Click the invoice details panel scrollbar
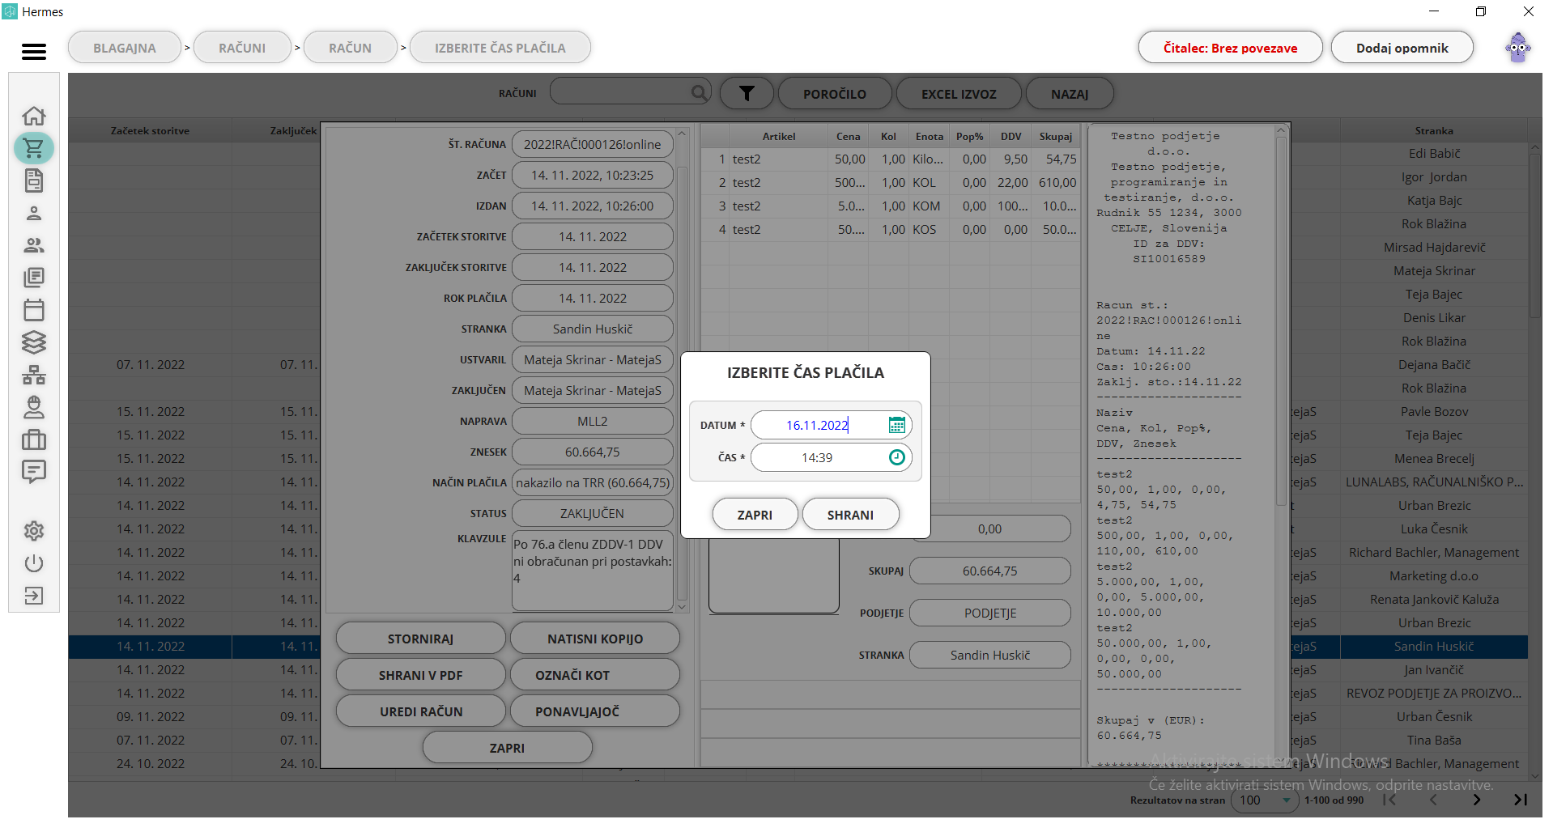Image resolution: width=1553 pixels, height=832 pixels. (682, 384)
